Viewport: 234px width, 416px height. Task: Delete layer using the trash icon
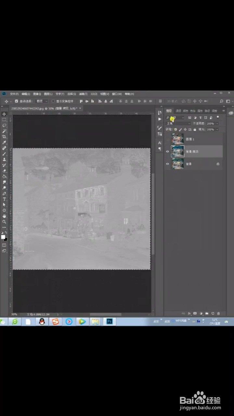[218, 314]
